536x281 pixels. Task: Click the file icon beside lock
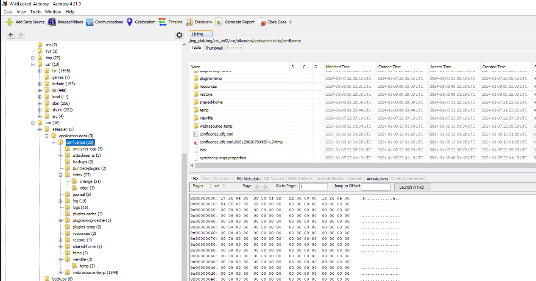coord(196,150)
